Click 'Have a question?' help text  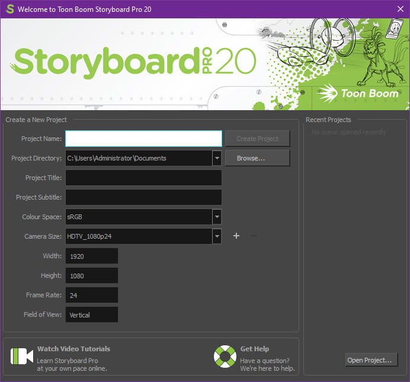coord(265,361)
